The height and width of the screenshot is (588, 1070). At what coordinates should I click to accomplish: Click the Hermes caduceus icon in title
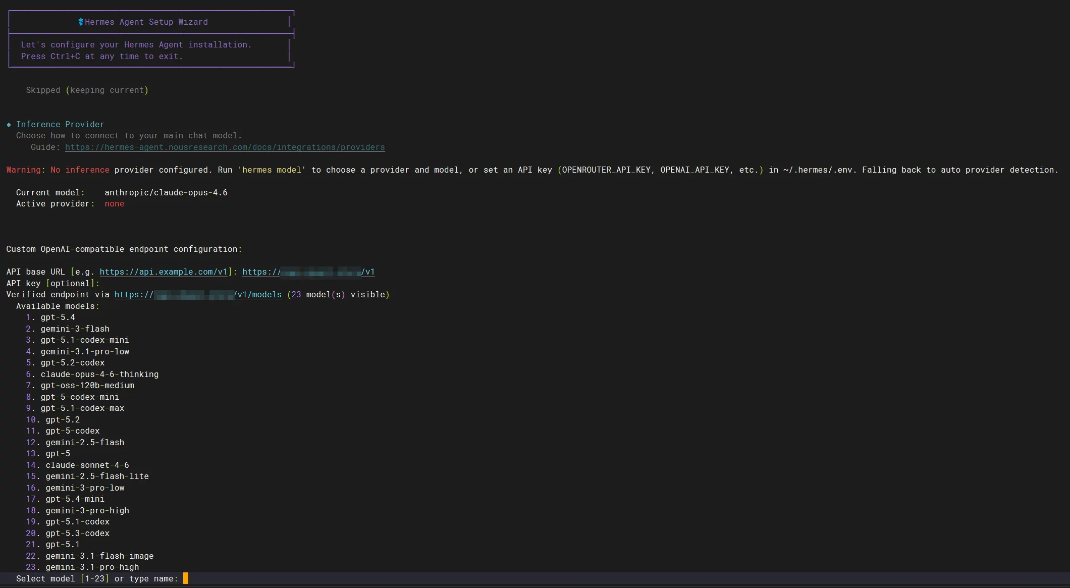coord(81,22)
